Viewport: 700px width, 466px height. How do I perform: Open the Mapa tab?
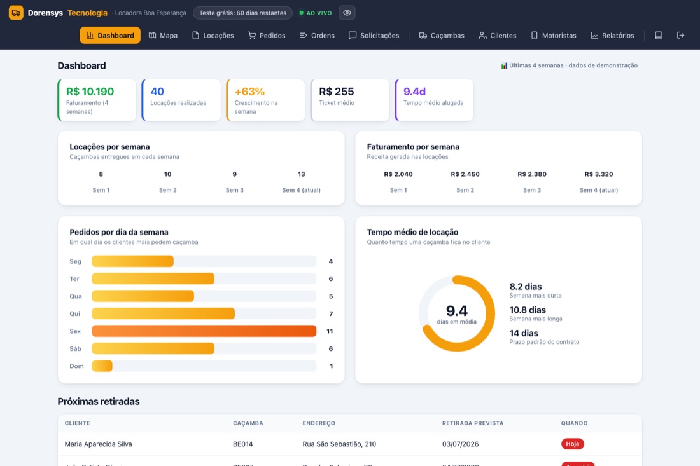pos(163,35)
